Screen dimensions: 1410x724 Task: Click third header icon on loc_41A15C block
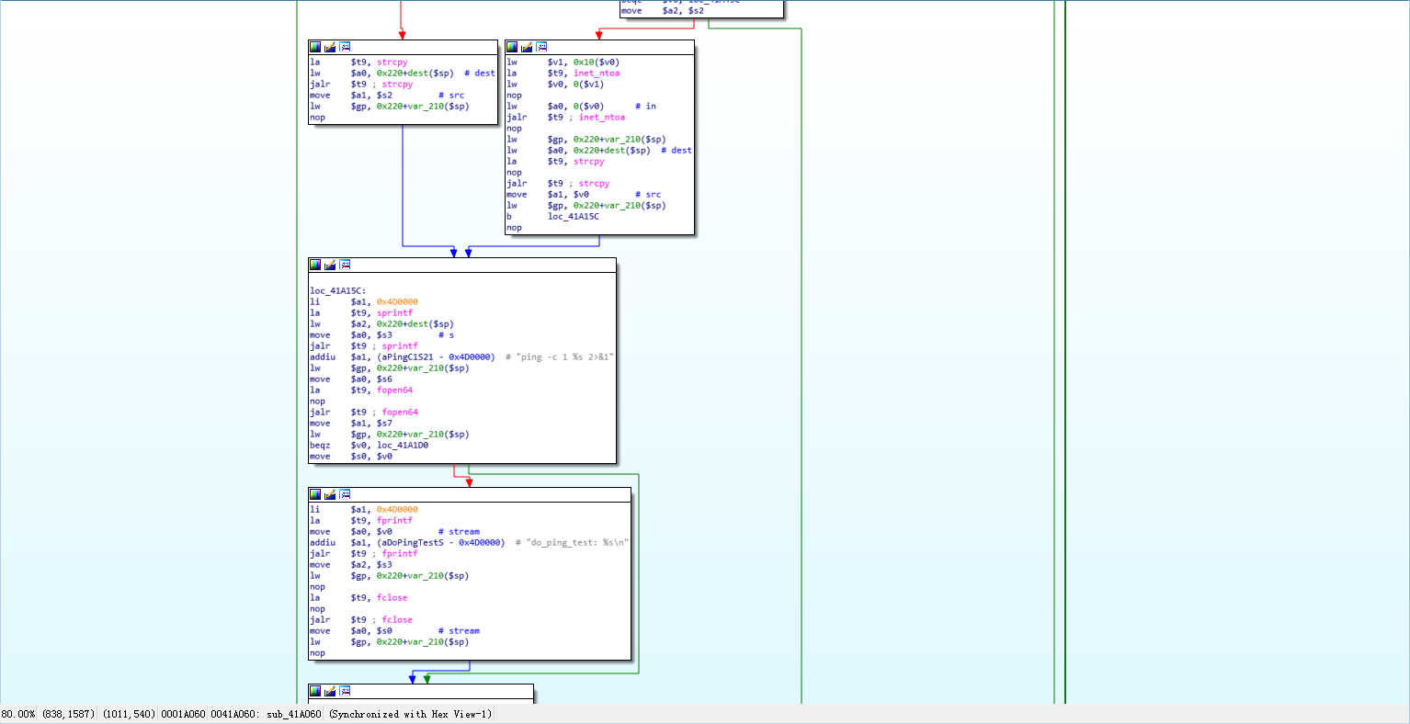(x=345, y=265)
